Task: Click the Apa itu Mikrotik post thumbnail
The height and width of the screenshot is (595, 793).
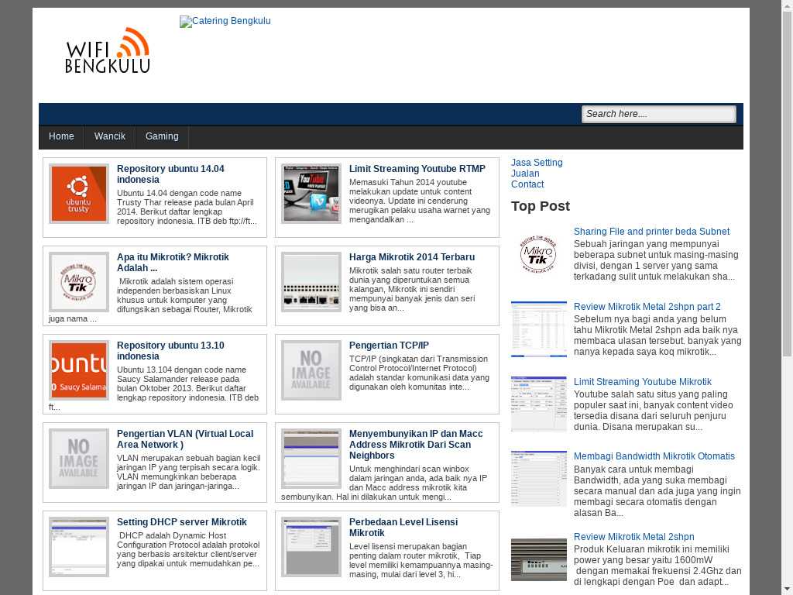Action: 79,282
